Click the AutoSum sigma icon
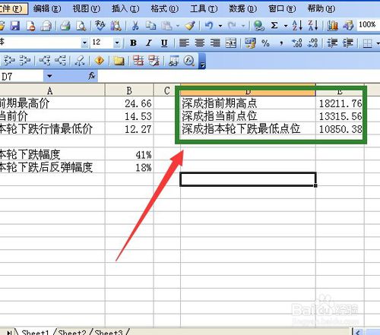The width and height of the screenshot is (380, 335). [274, 26]
